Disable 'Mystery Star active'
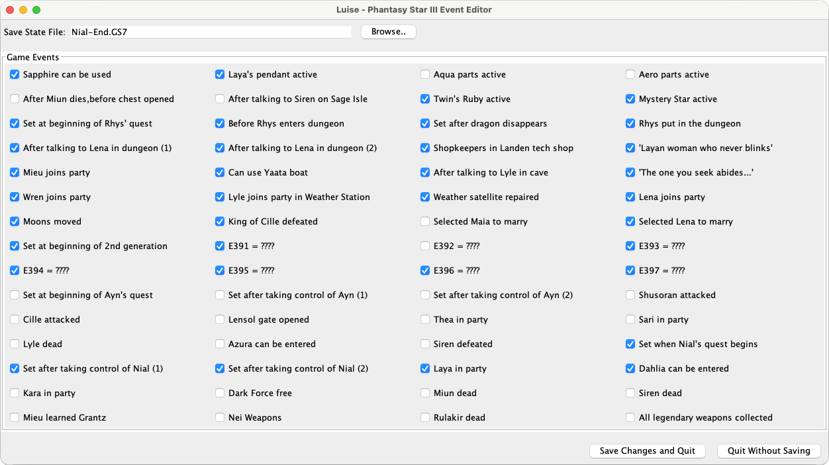 pos(630,99)
